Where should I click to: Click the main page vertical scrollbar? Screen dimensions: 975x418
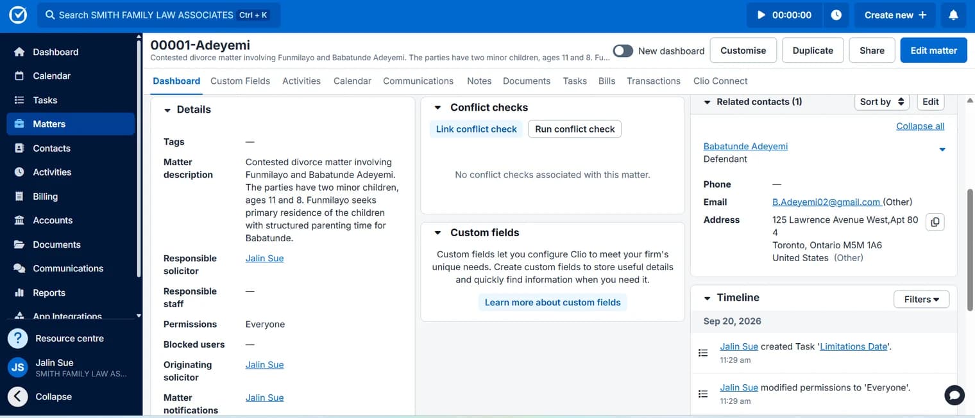pos(970,250)
